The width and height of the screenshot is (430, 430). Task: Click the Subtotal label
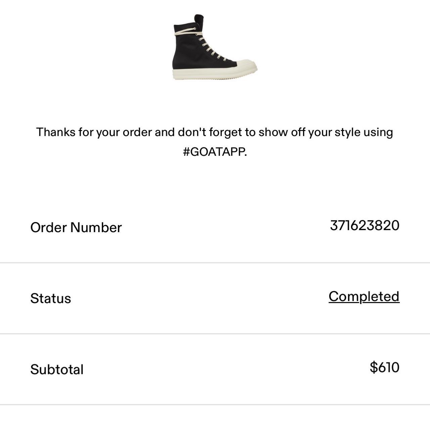[57, 369]
